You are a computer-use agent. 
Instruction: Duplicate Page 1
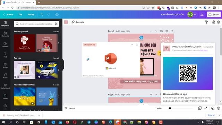click(161, 31)
